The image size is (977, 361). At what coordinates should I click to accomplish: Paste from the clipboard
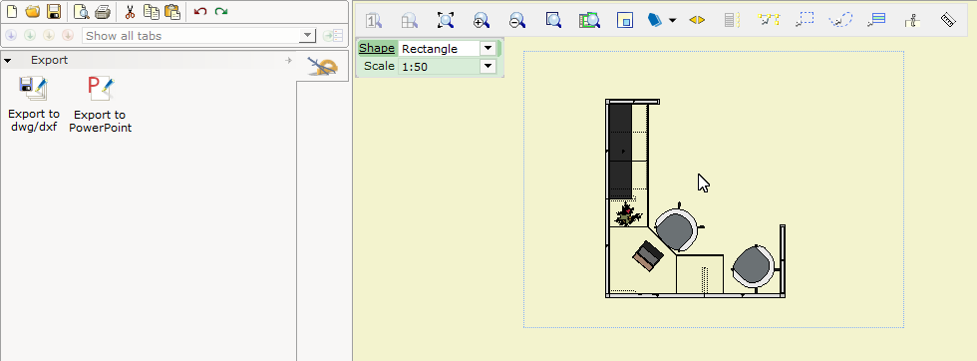(172, 11)
